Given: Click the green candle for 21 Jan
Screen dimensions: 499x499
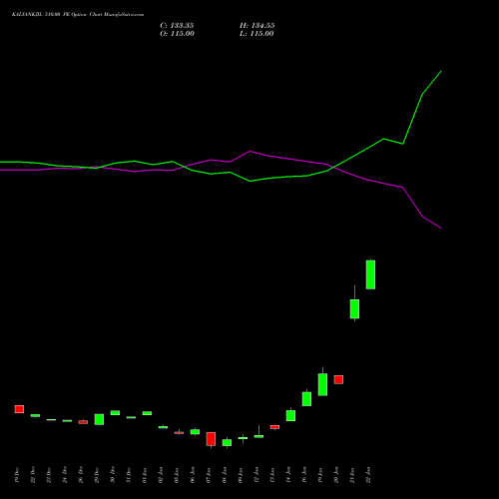Looking at the screenshot, I should point(354,308).
